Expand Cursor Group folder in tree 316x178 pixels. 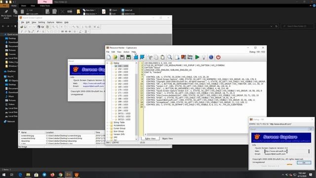[x=108, y=129]
